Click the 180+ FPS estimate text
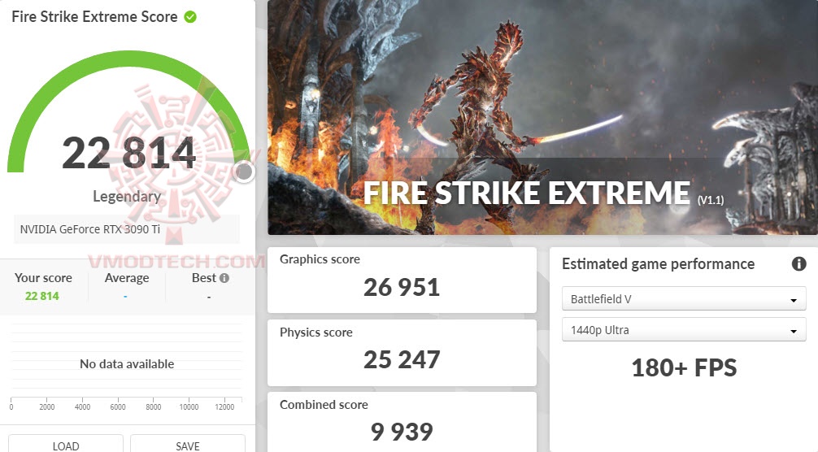This screenshot has width=818, height=452. (x=684, y=368)
